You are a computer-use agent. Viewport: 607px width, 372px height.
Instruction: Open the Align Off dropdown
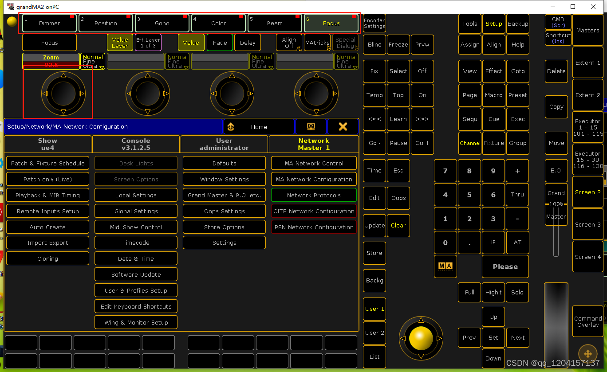pos(289,43)
